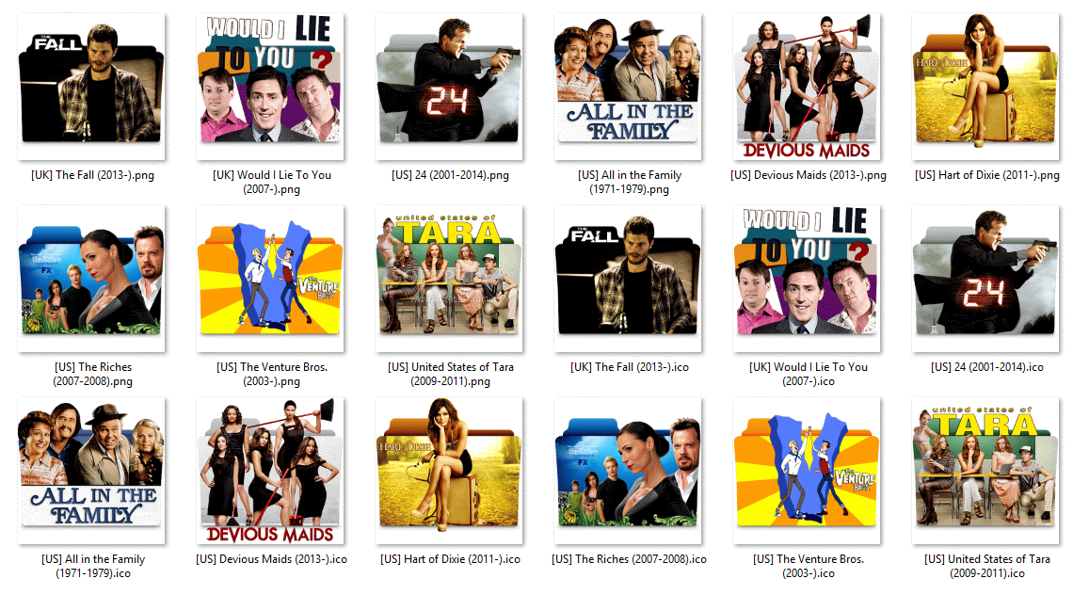Click filename '[US] United States of Tara (2009-2011).ico'
1073x611 pixels.
pos(986,567)
